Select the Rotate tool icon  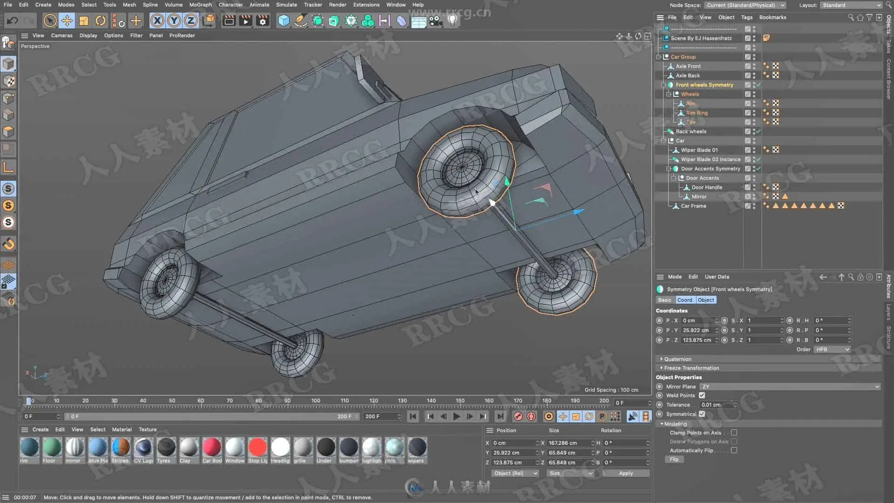(101, 20)
